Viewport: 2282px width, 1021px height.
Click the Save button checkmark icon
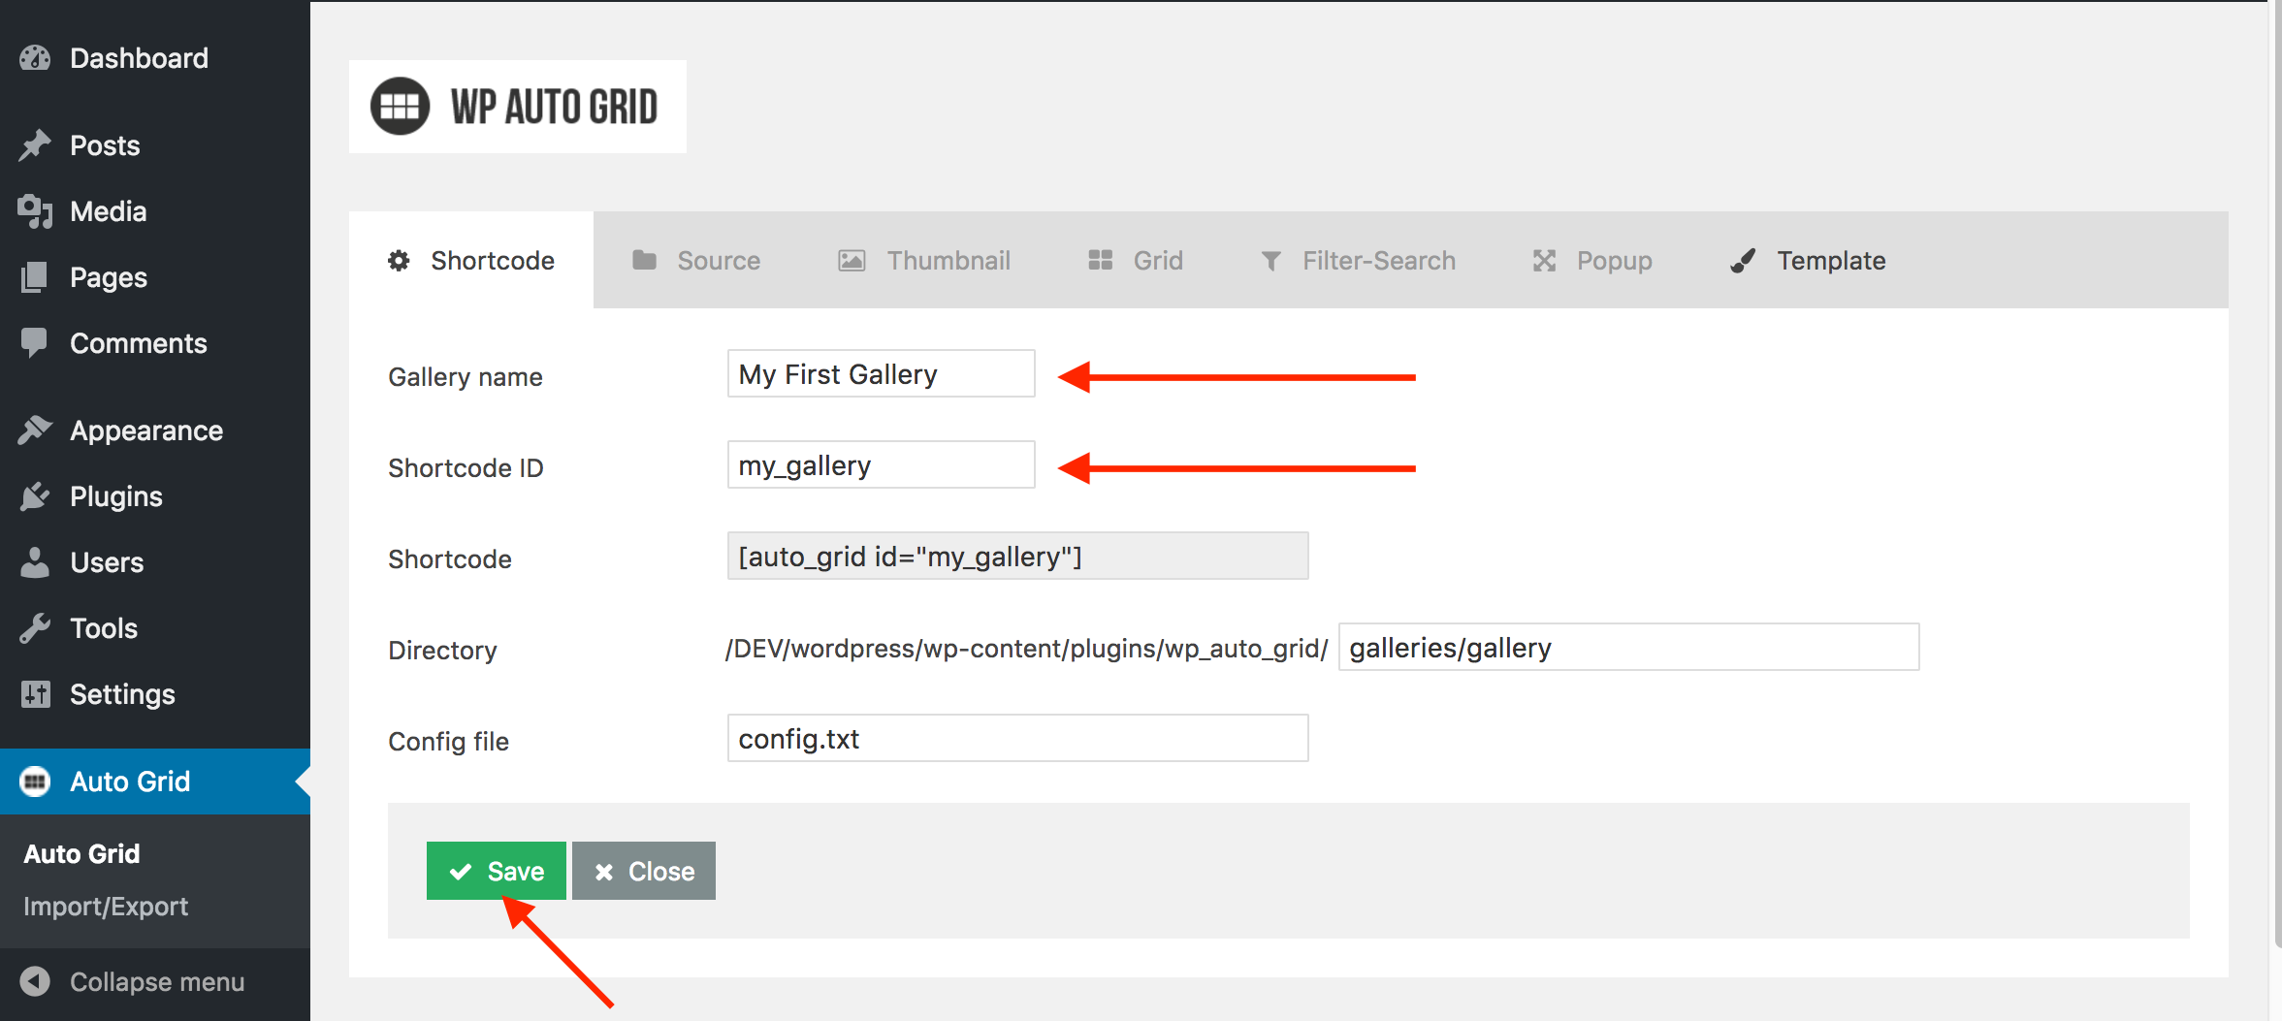[461, 872]
